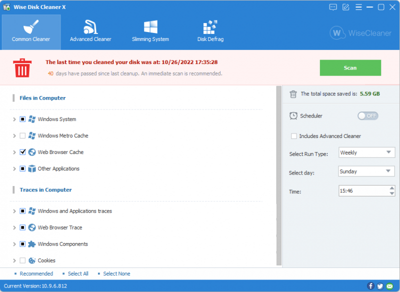
Task: Toggle the Windows Components checkbox
Action: click(22, 244)
